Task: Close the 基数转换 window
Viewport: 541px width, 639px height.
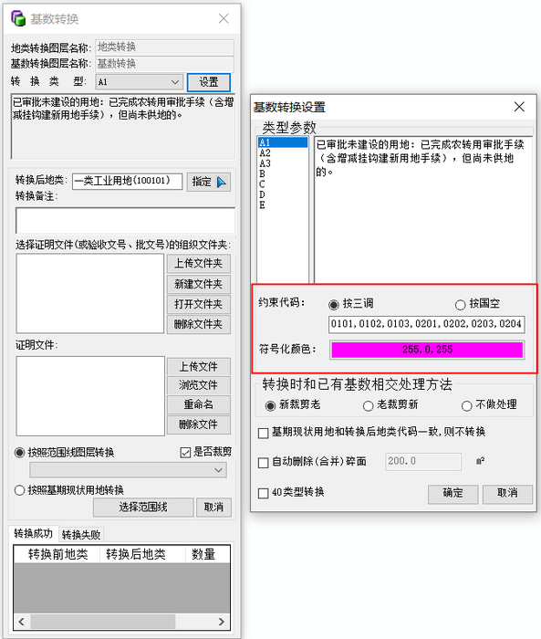Action: pos(224,18)
